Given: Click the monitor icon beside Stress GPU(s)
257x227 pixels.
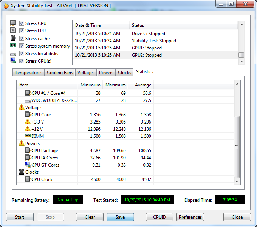Looking at the screenshot, I should pos(13,60).
